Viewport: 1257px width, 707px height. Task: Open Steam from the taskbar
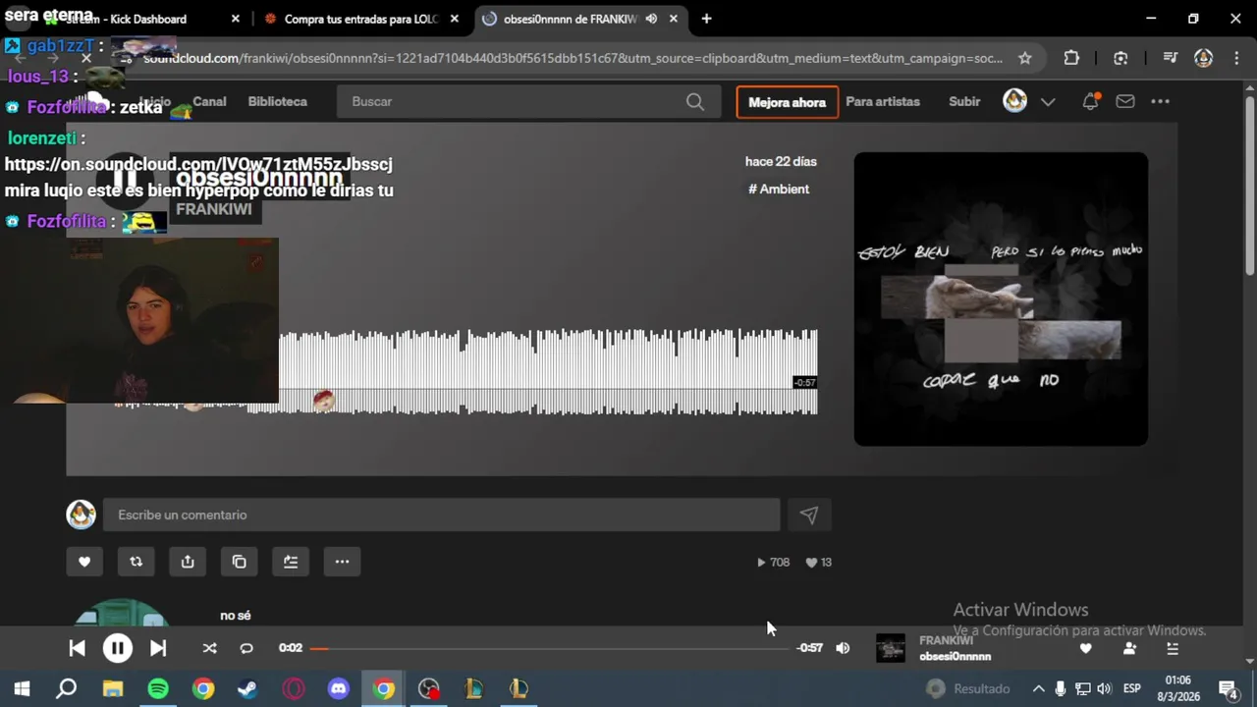247,688
